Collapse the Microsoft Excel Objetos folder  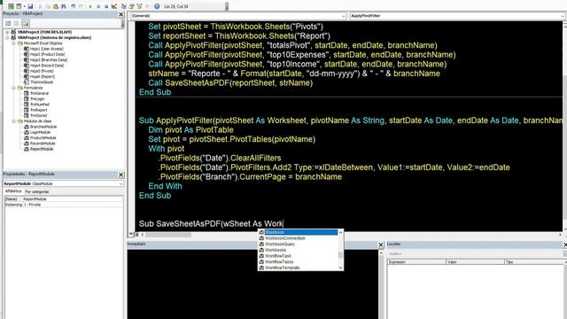coord(14,43)
